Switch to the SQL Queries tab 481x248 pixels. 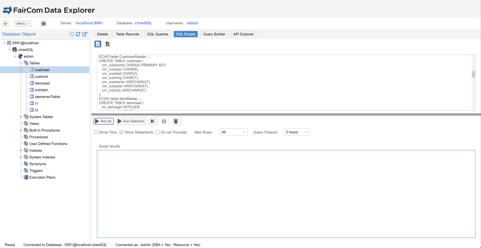click(x=158, y=34)
